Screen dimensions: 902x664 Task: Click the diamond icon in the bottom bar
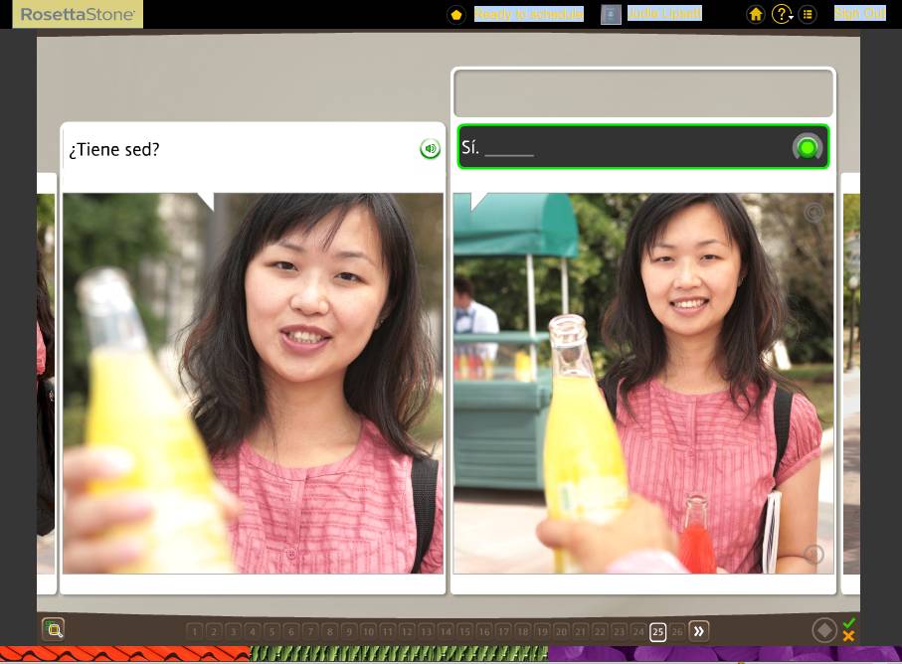click(824, 630)
